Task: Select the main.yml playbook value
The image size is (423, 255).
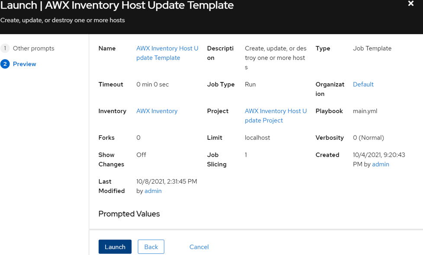Action: pos(365,111)
